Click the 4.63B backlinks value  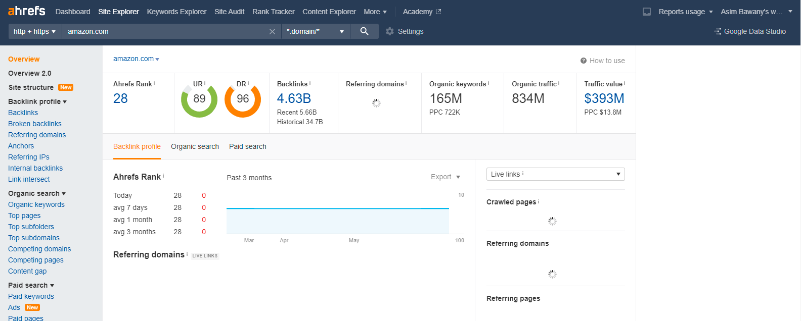tap(294, 98)
